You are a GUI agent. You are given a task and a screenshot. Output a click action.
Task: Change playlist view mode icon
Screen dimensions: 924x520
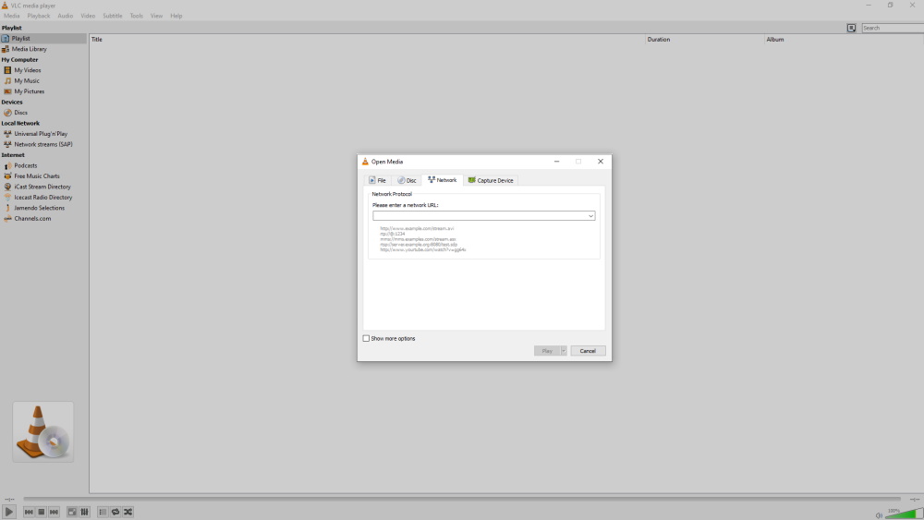click(x=852, y=28)
